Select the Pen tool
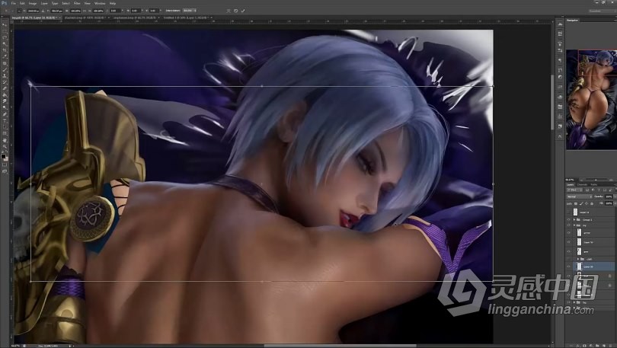The image size is (617, 348). coord(5,114)
